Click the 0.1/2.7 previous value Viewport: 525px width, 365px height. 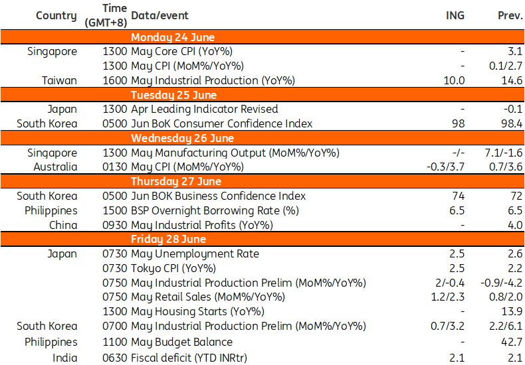point(506,66)
